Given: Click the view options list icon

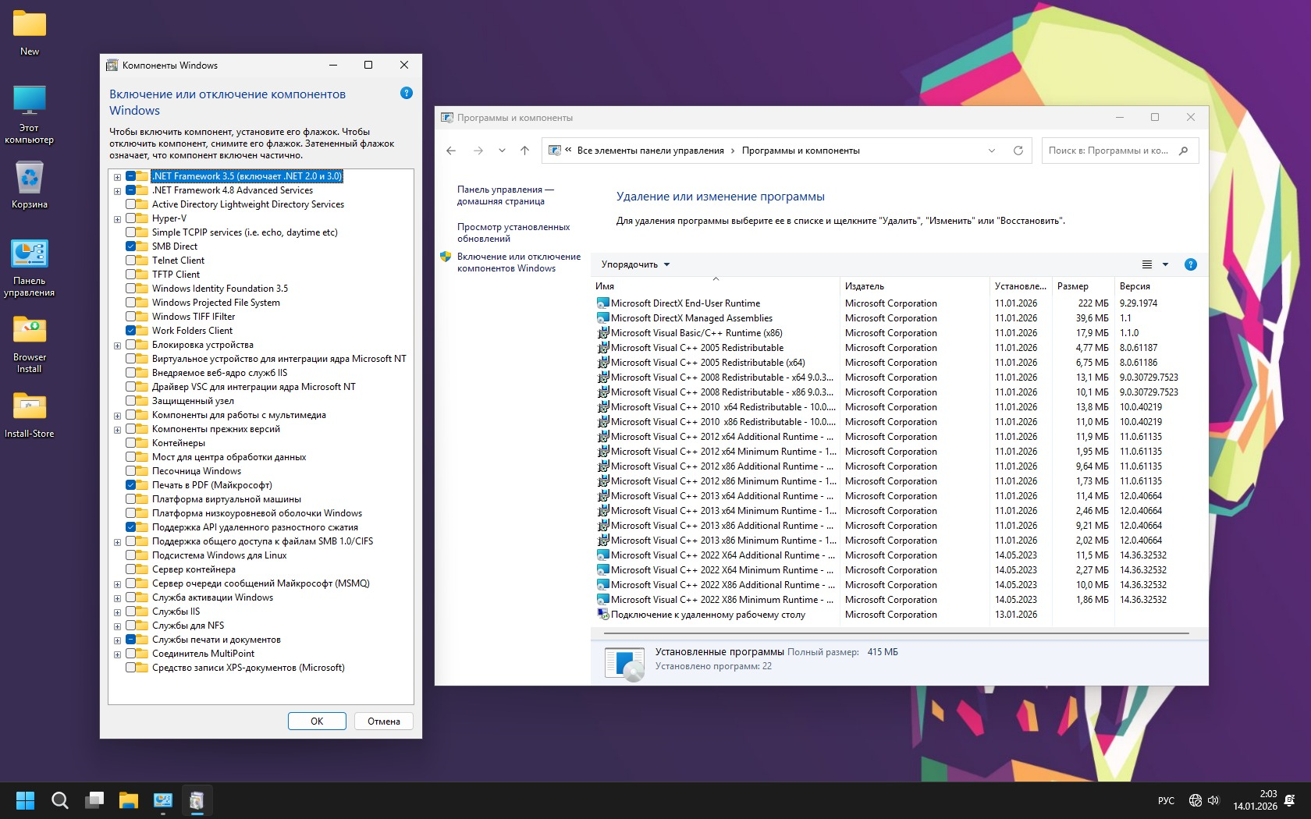Looking at the screenshot, I should tap(1146, 264).
